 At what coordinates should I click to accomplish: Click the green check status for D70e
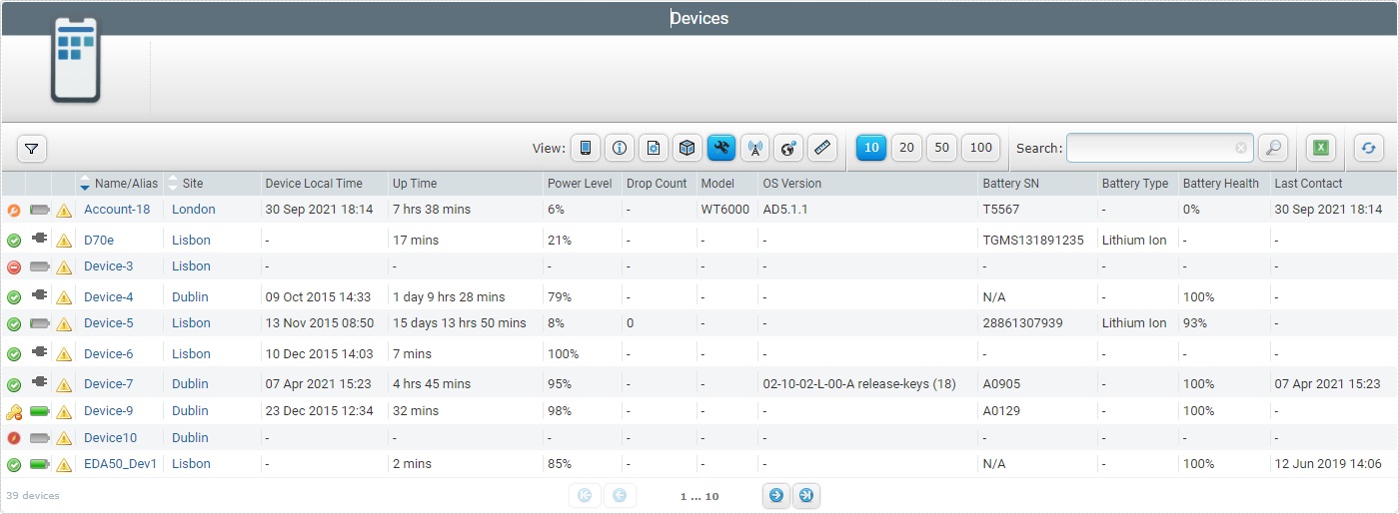click(x=14, y=241)
